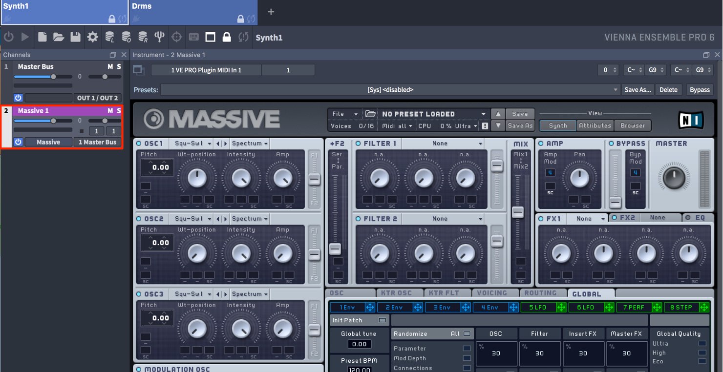Click the Save As... presets button
The height and width of the screenshot is (372, 723).
(638, 90)
